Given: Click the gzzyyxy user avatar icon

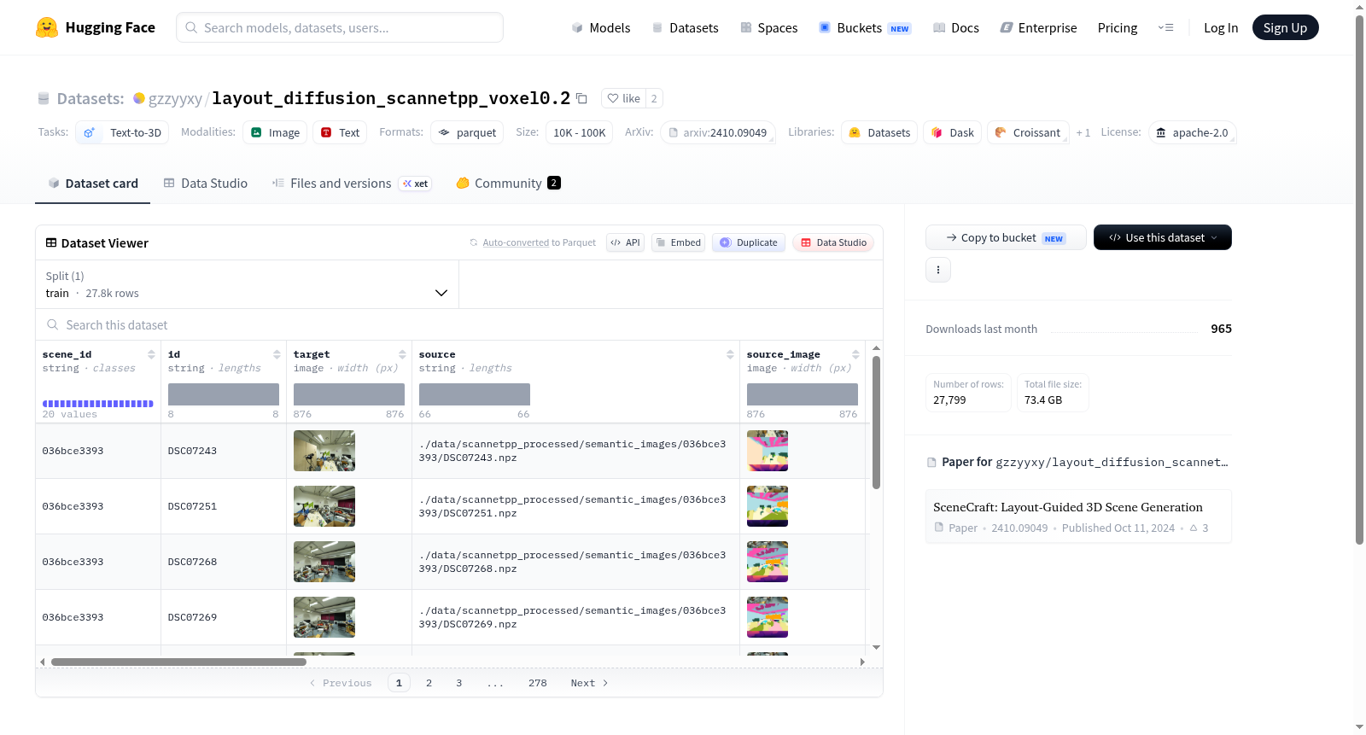Looking at the screenshot, I should pyautogui.click(x=139, y=98).
